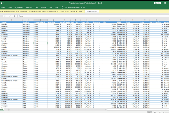Select COGS cell $10,730.00
This screenshot has height=113, width=169.
(x=121, y=51)
